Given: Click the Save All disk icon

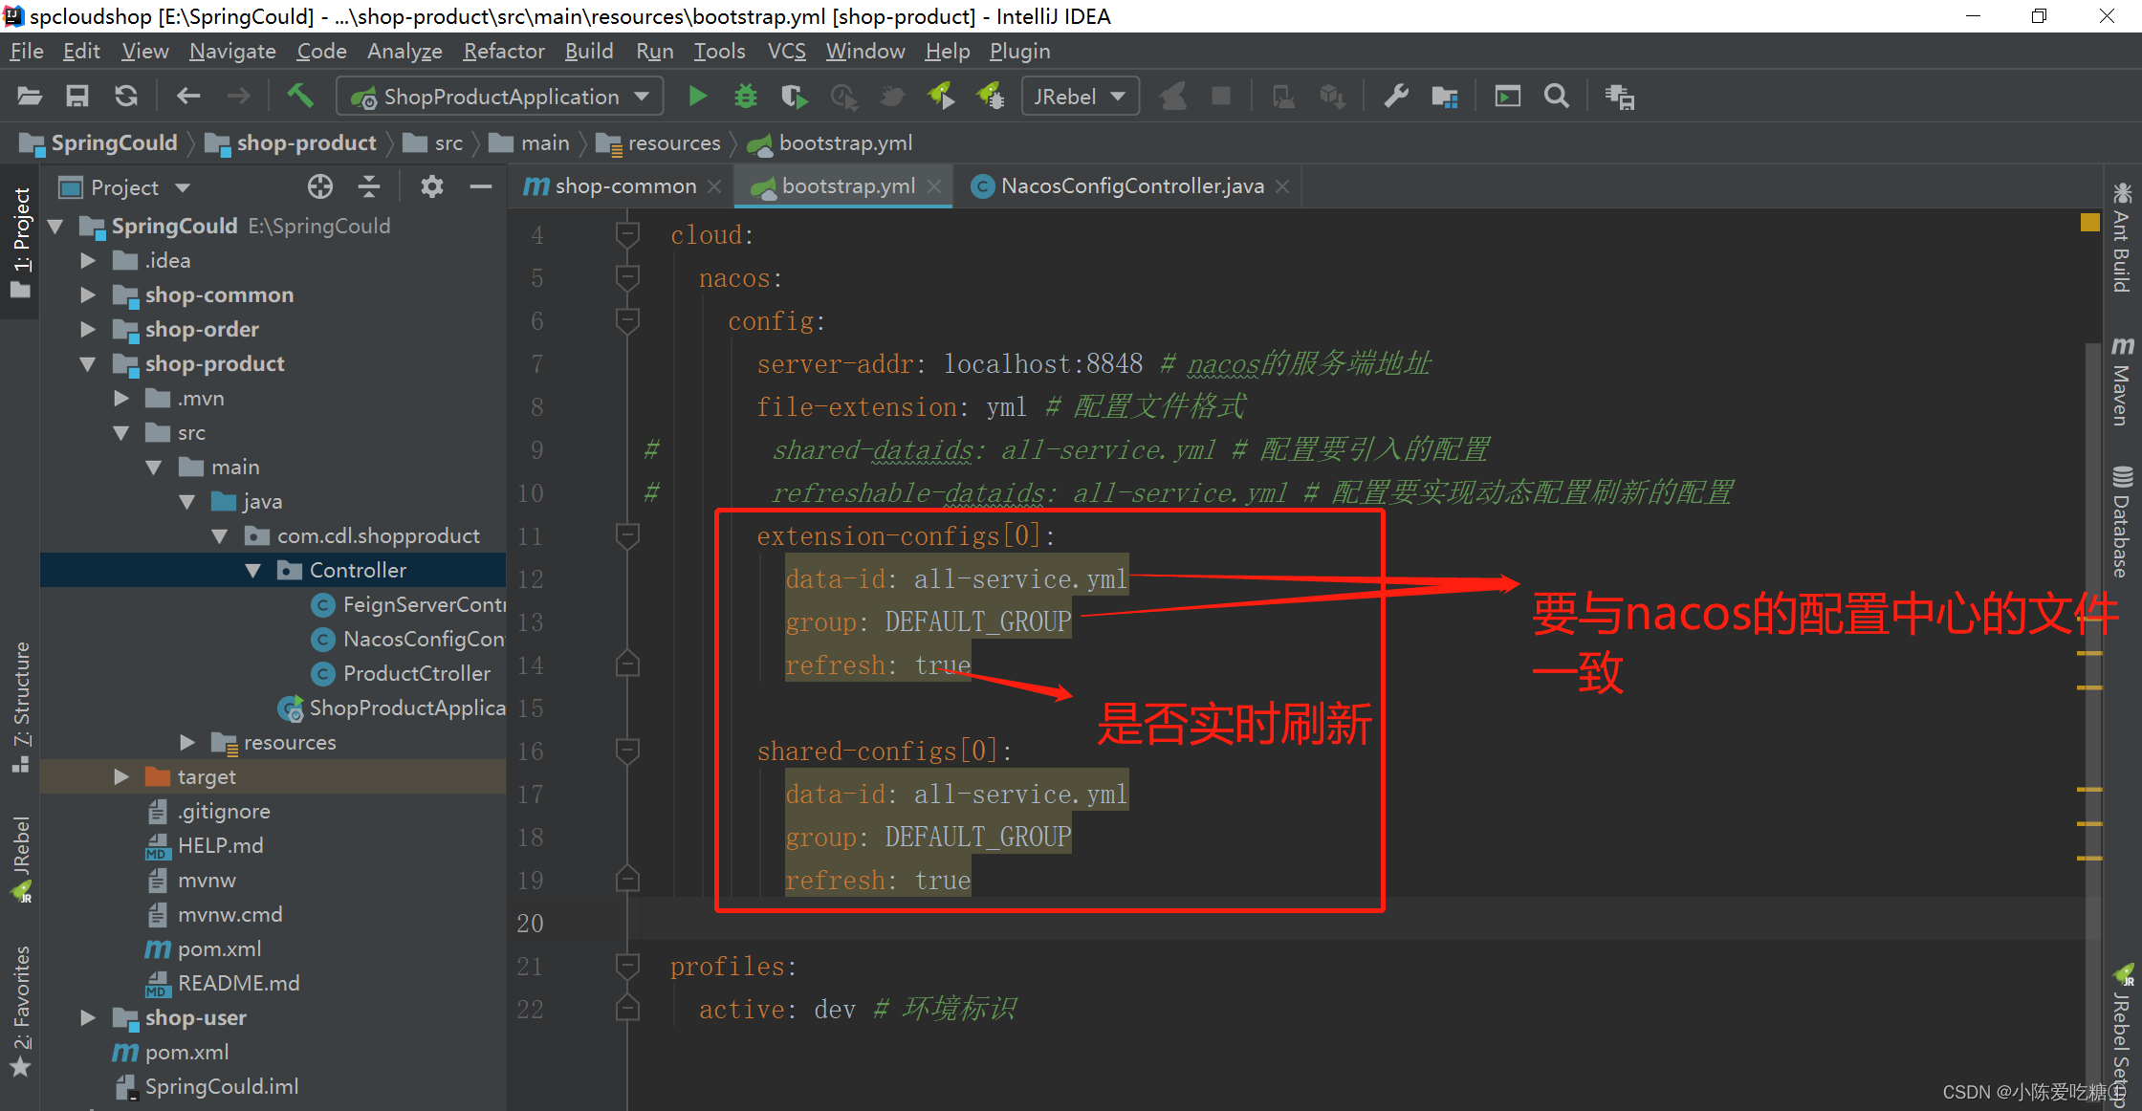Looking at the screenshot, I should click(x=77, y=97).
